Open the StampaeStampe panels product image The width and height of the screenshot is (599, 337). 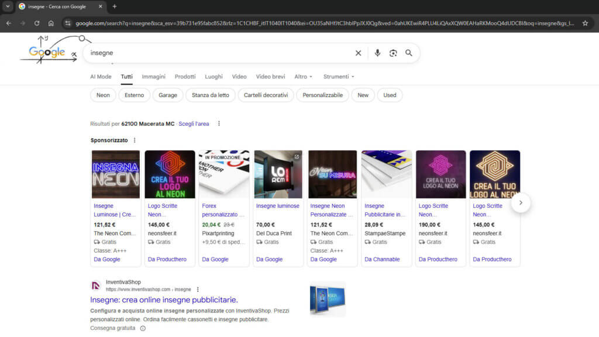click(387, 174)
